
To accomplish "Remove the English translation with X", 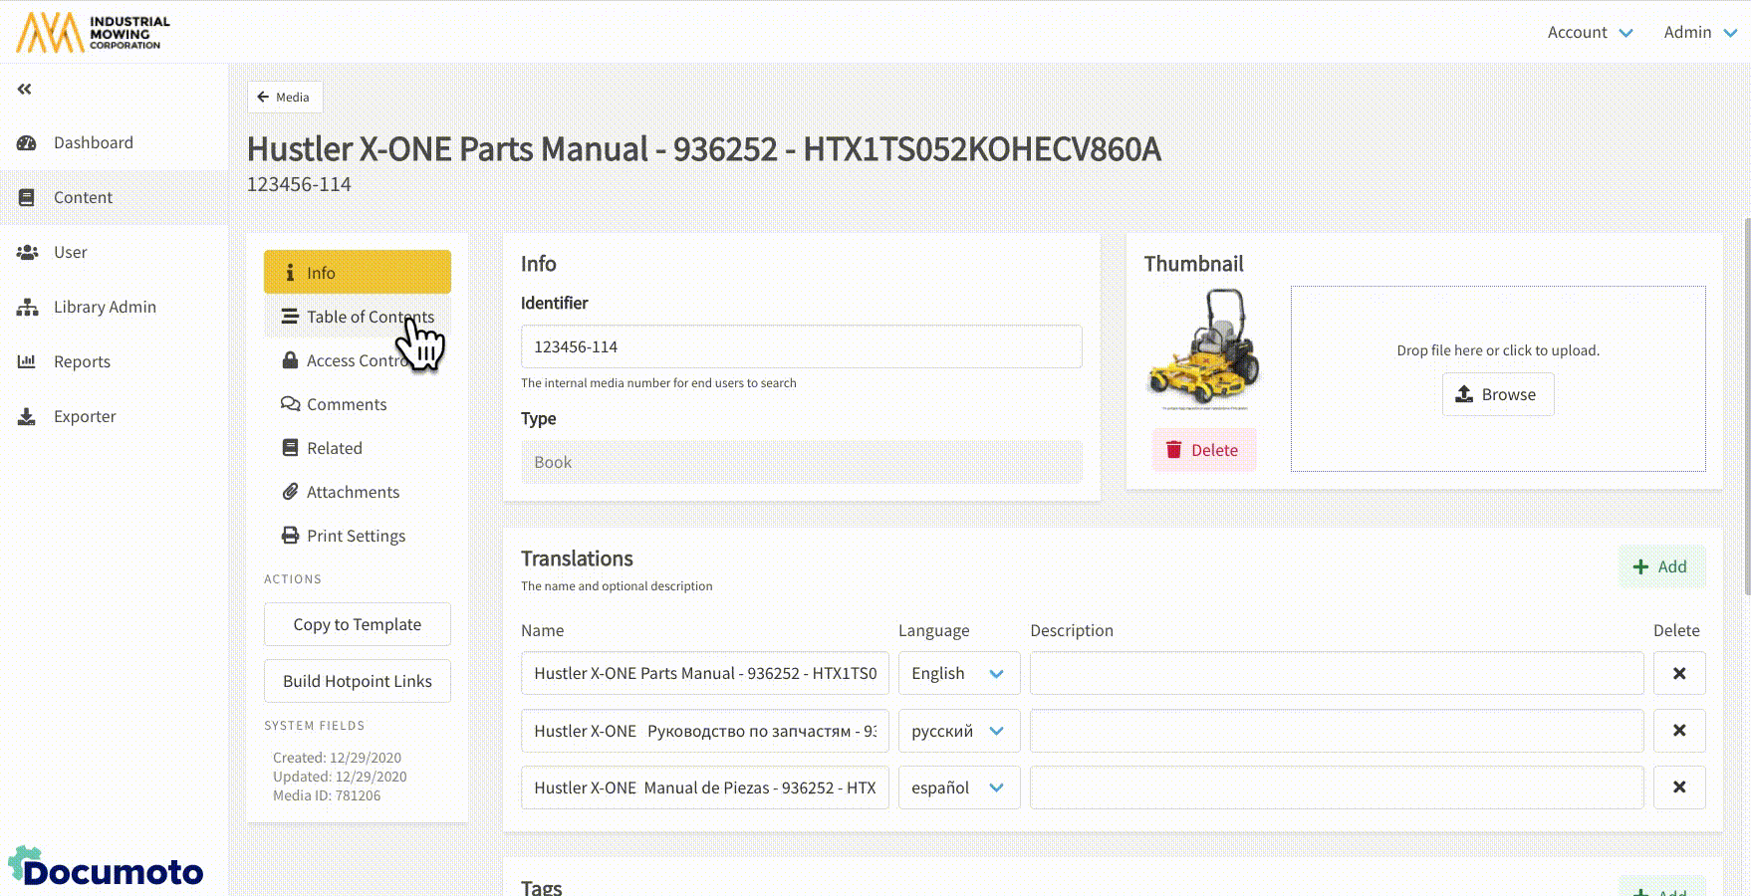I will [1678, 673].
